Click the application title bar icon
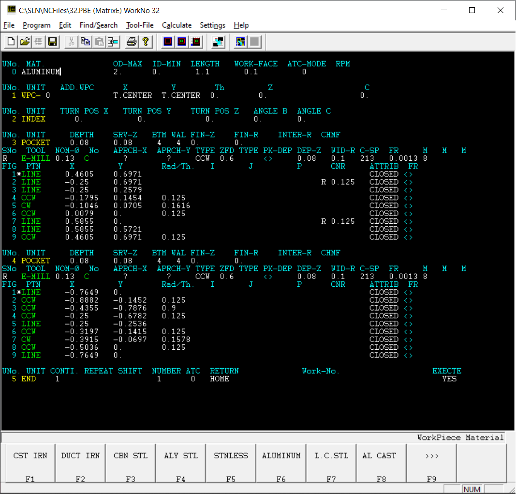Screen dimensions: 516x498 tap(11, 10)
